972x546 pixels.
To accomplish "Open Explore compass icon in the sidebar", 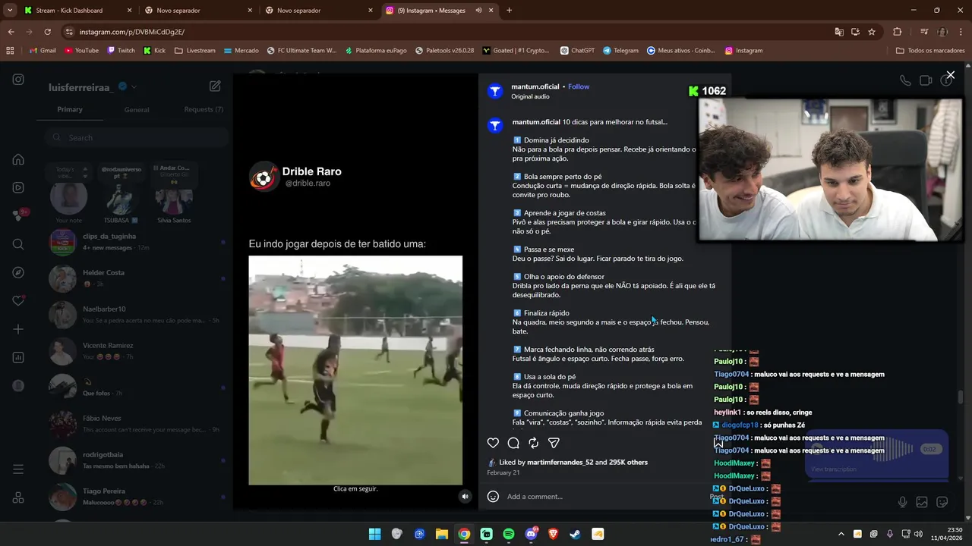I will click(18, 272).
